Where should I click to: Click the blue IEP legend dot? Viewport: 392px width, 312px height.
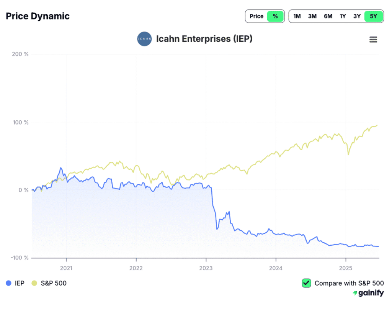tap(9, 283)
